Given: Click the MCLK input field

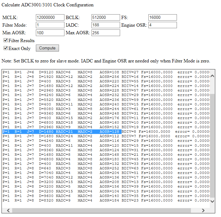Looking at the screenshot, I should [50, 18].
